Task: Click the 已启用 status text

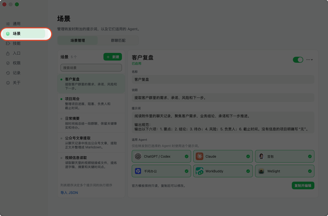Action: pos(137,64)
